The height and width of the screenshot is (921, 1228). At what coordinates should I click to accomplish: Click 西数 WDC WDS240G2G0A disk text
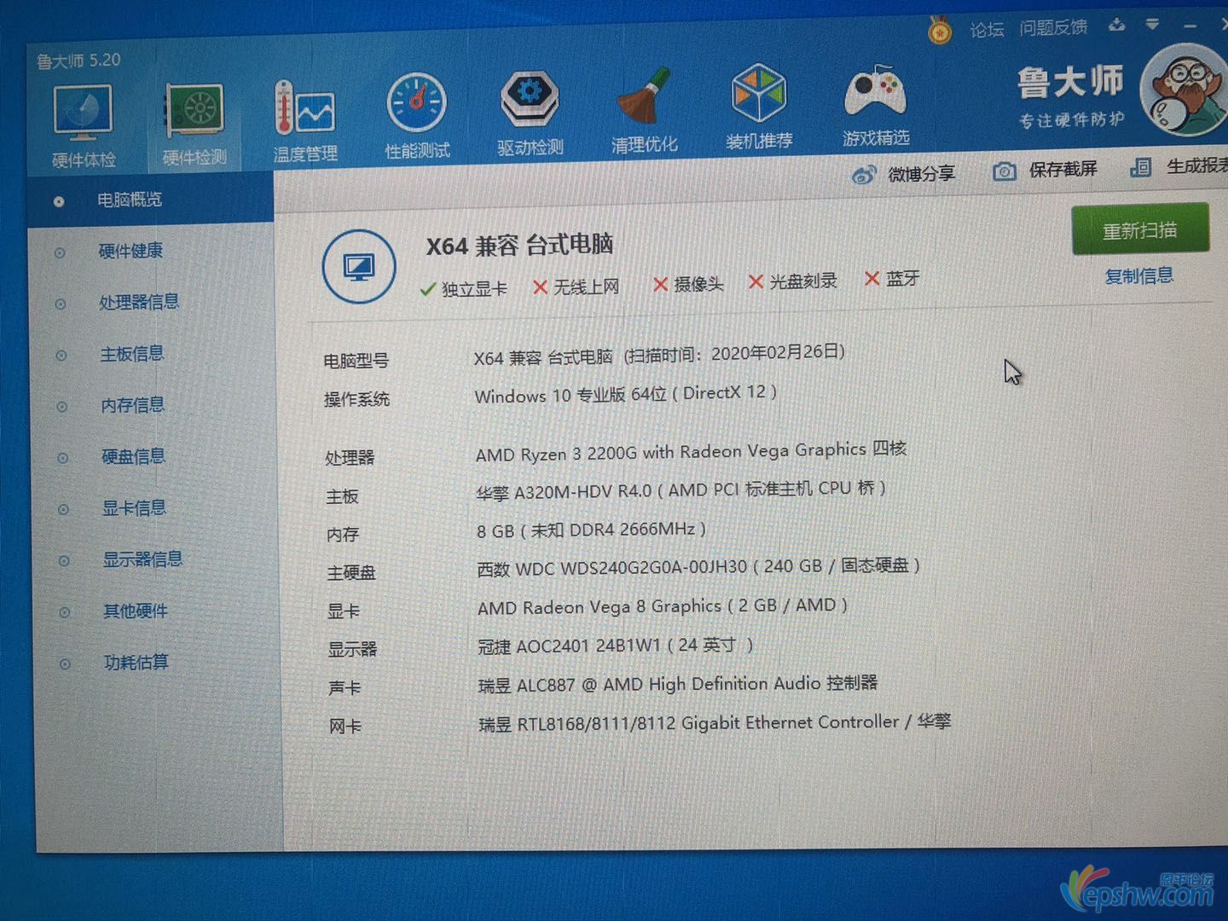click(x=698, y=567)
